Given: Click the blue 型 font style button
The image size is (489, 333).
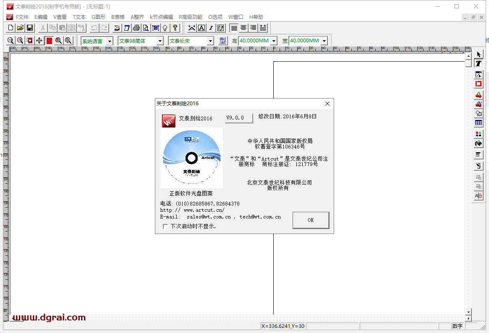Looking at the screenshot, I should (x=222, y=41).
